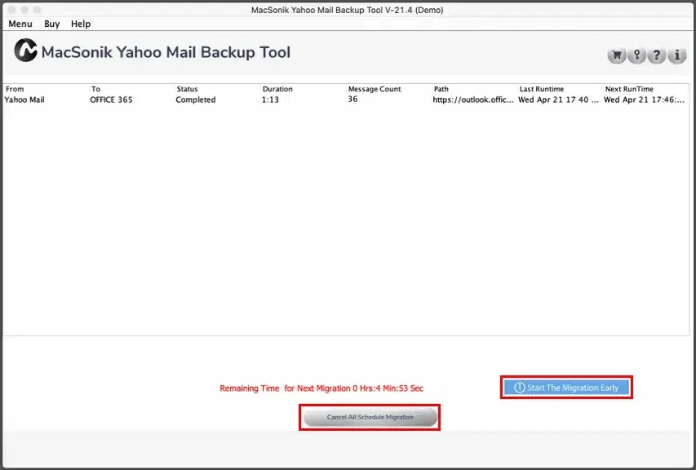Open the Help menu
Viewport: 696px width, 470px height.
click(x=81, y=24)
